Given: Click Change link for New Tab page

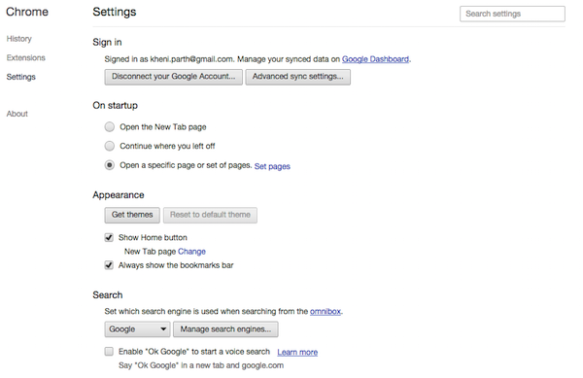Looking at the screenshot, I should coord(191,252).
